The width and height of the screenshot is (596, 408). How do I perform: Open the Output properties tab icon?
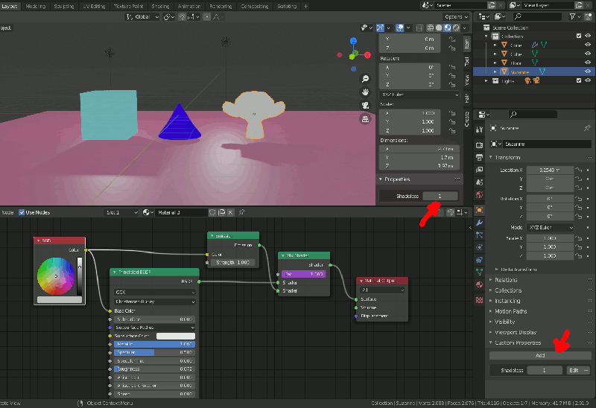point(479,157)
